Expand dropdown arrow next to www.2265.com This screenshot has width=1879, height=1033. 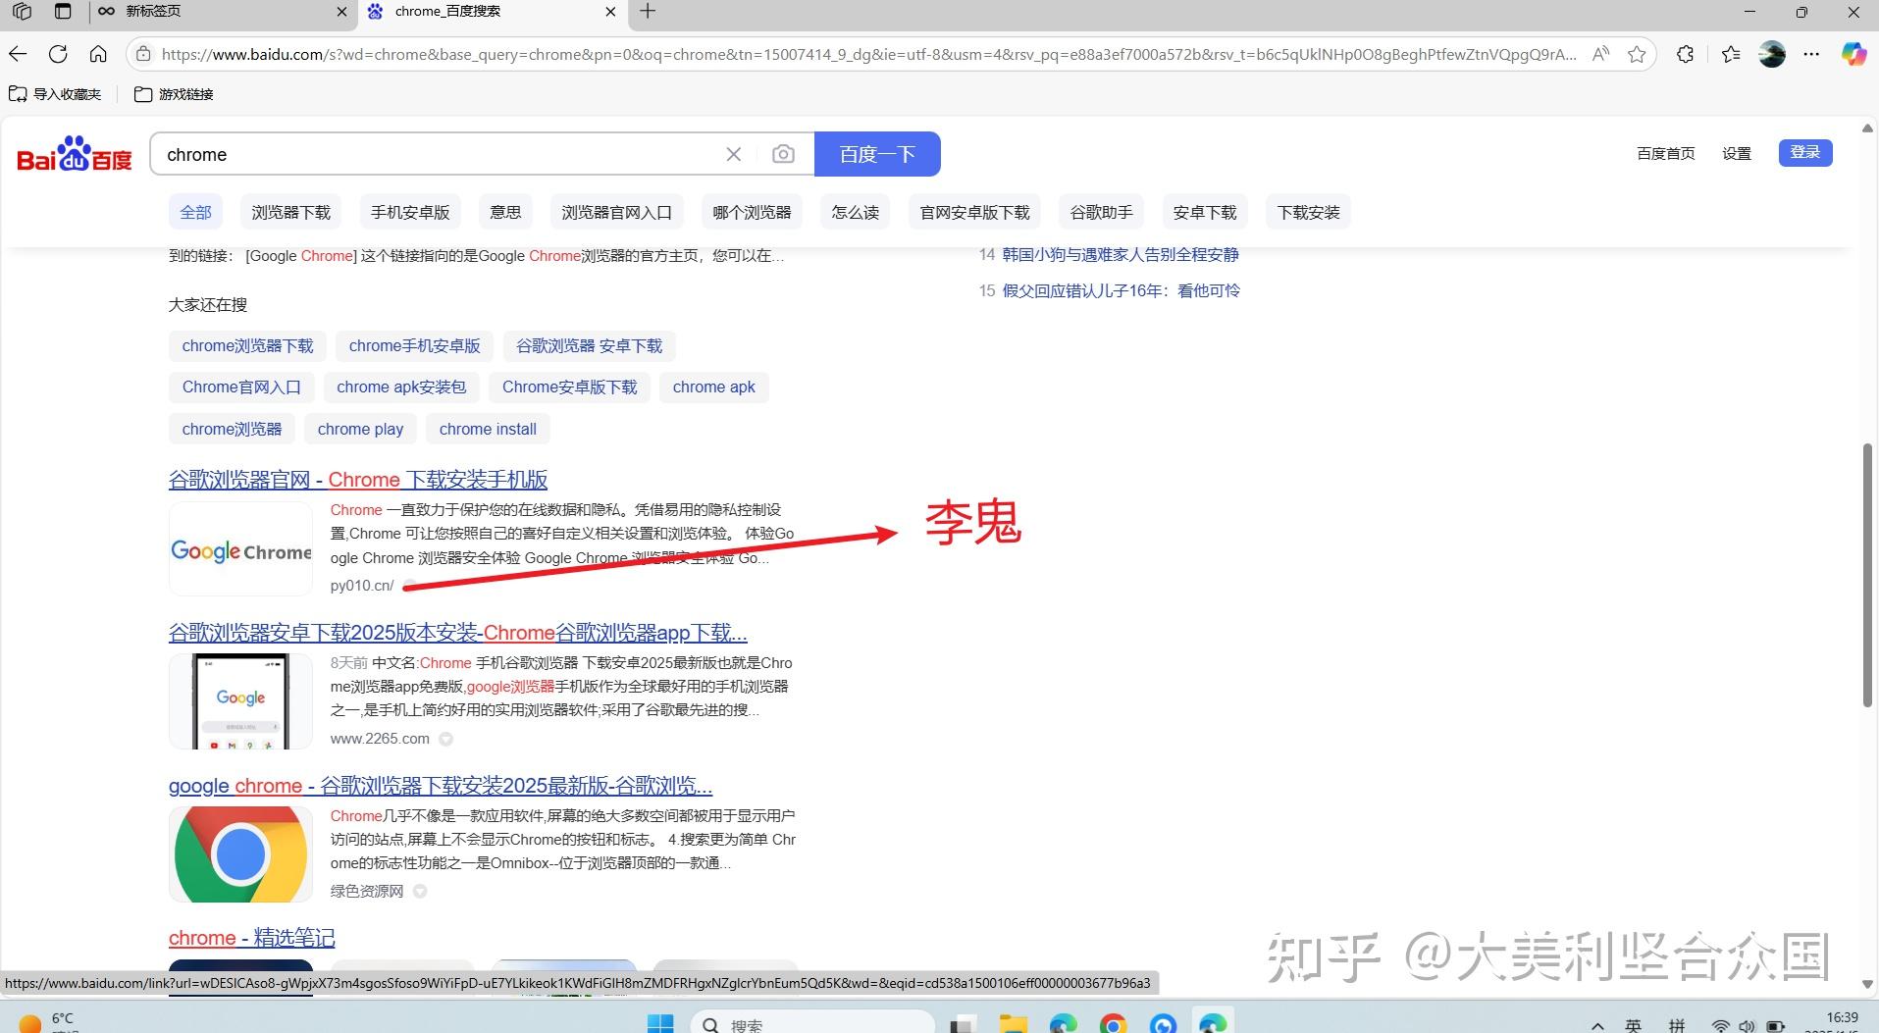445,739
